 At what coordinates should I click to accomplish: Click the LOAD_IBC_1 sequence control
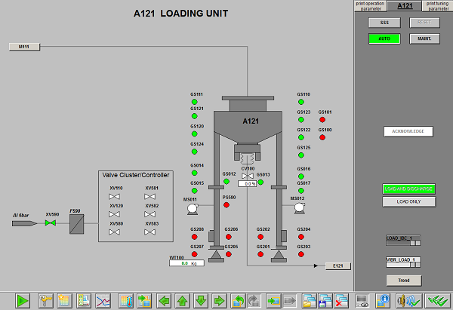click(403, 240)
